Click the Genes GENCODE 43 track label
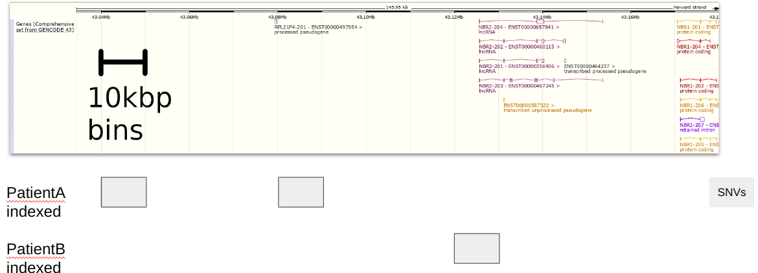Image resolution: width=758 pixels, height=273 pixels. click(45, 27)
